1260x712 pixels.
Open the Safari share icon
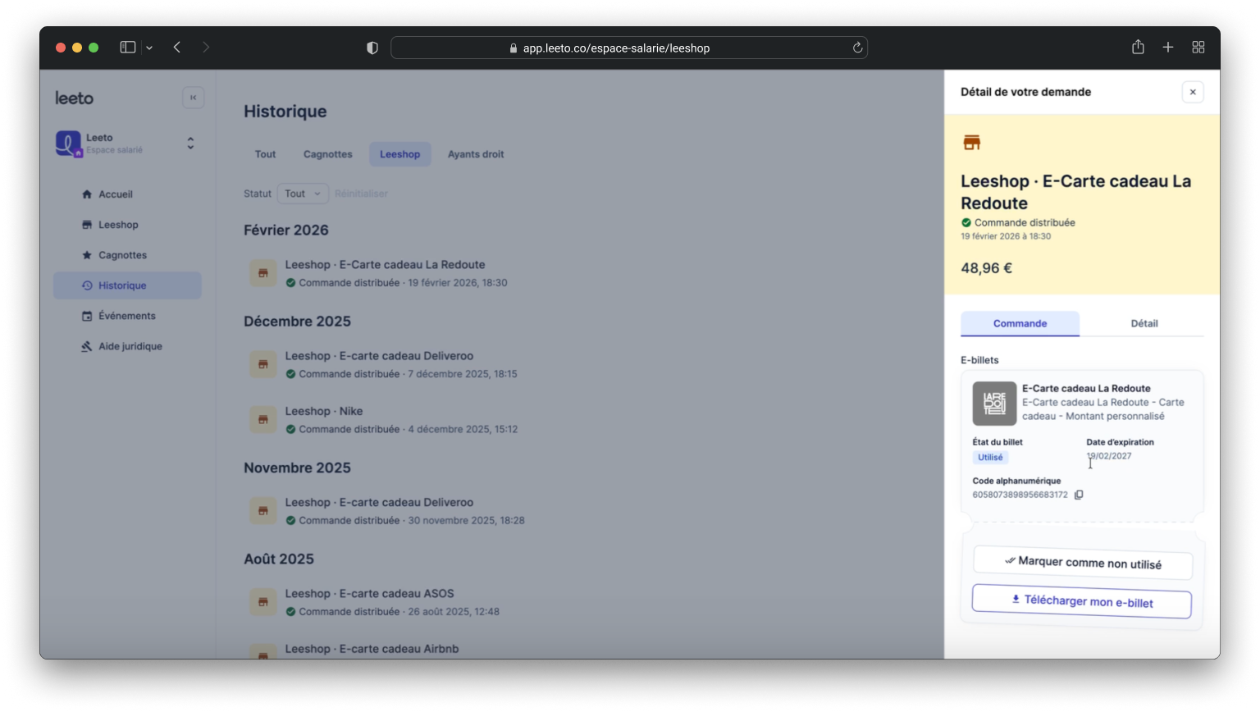[1138, 48]
